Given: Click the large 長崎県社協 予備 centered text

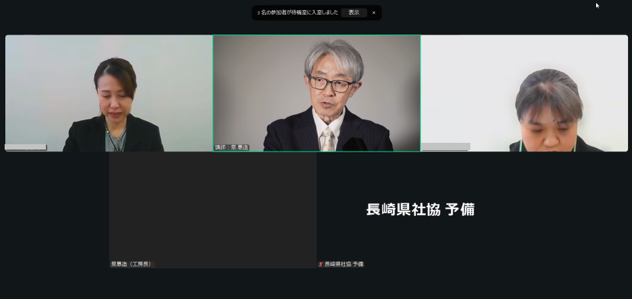Looking at the screenshot, I should coord(420,209).
